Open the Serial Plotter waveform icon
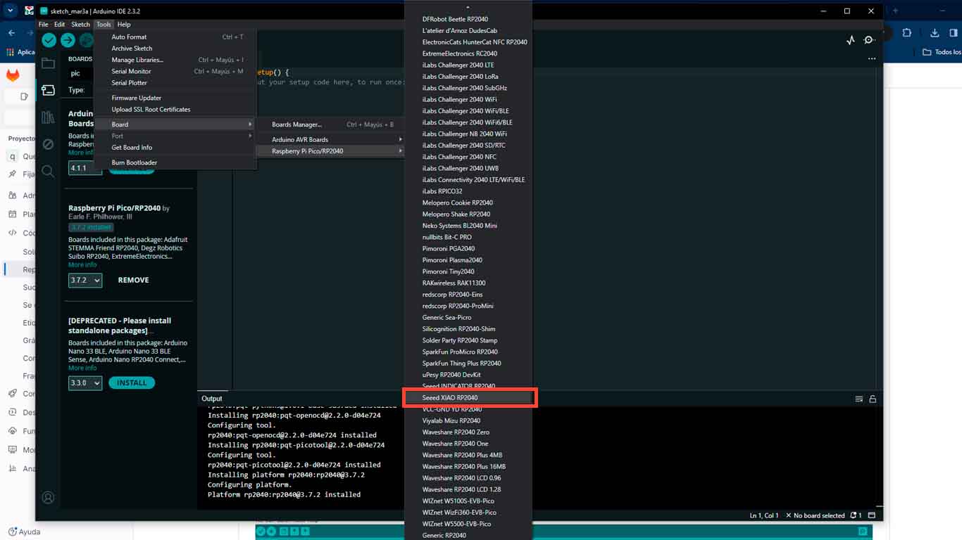 click(850, 40)
